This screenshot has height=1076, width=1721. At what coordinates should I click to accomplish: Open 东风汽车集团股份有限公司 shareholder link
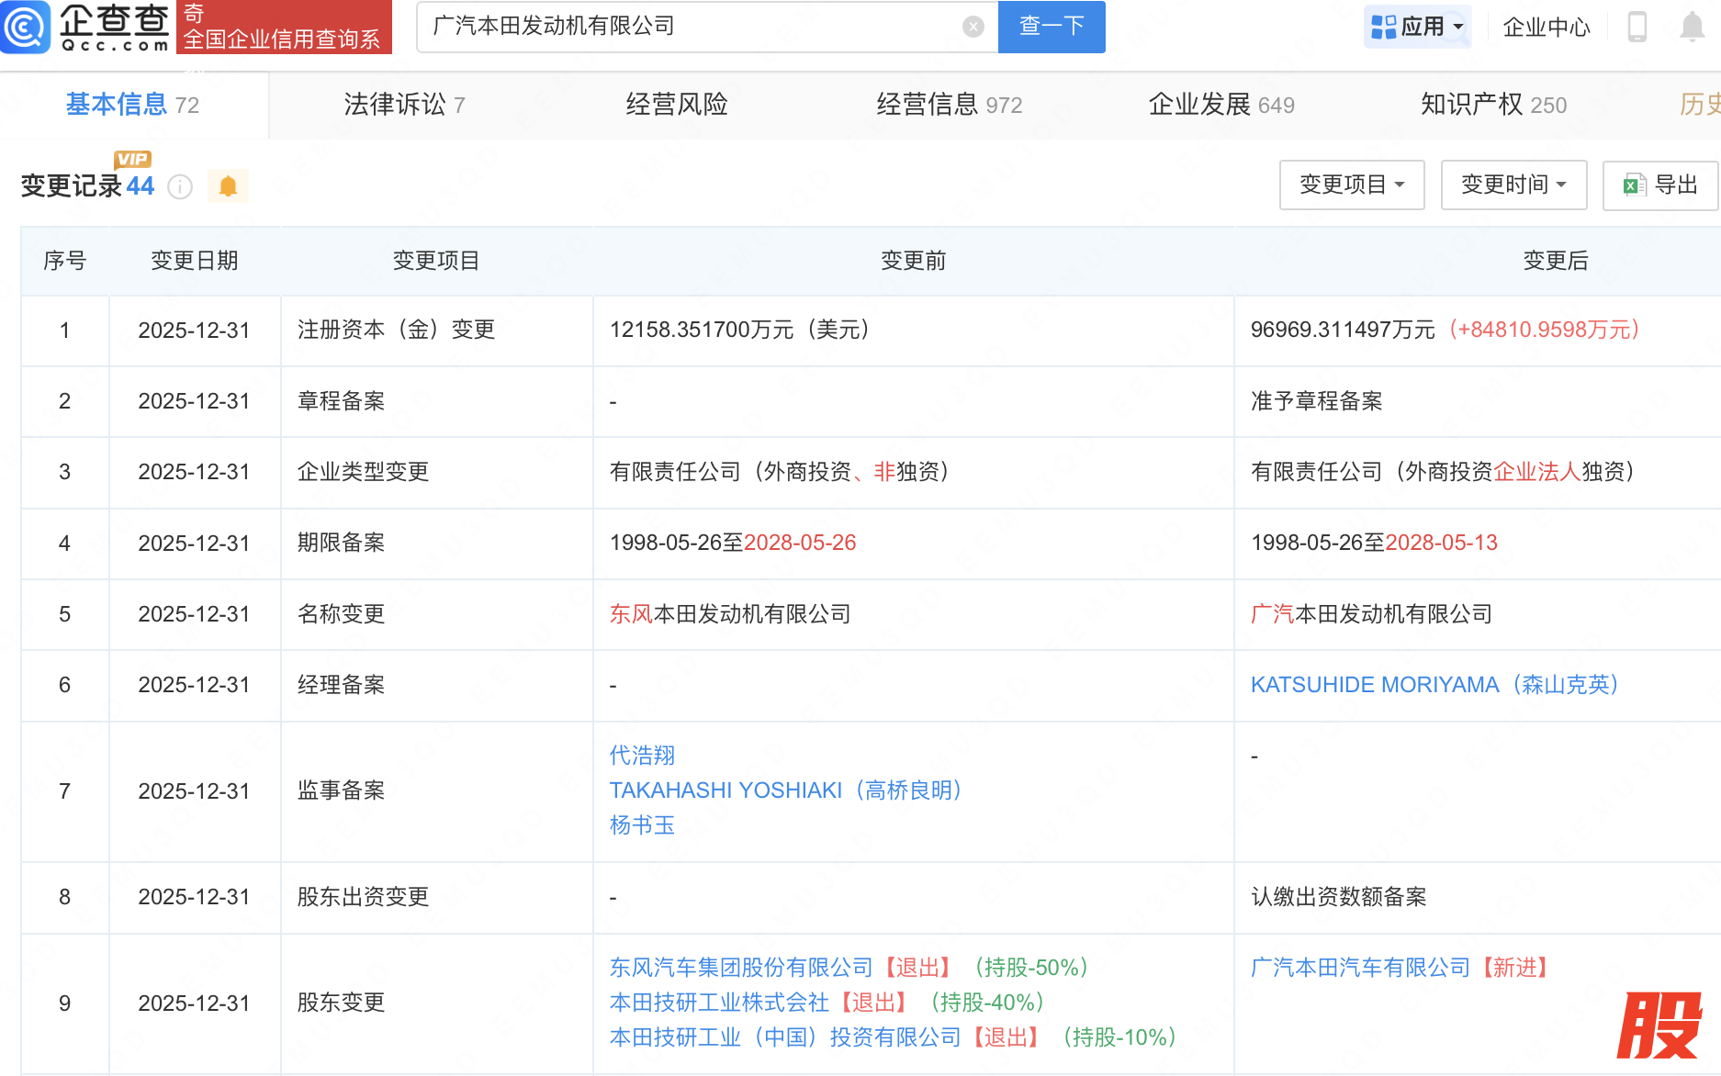tap(740, 968)
